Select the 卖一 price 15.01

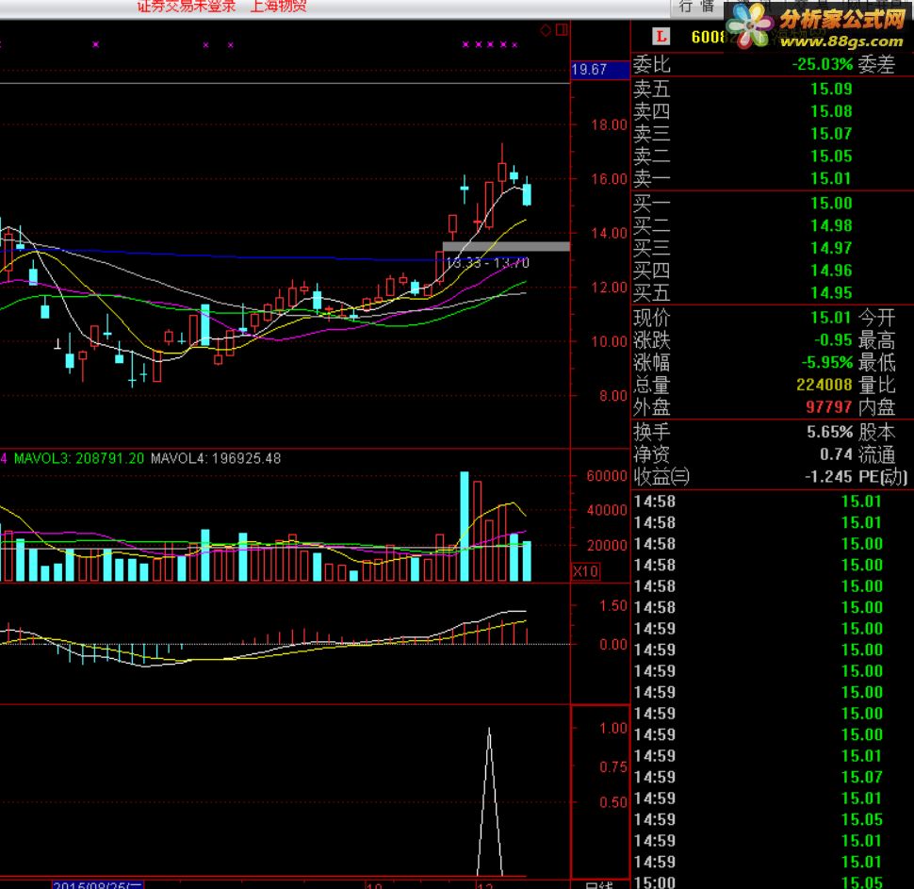click(831, 178)
